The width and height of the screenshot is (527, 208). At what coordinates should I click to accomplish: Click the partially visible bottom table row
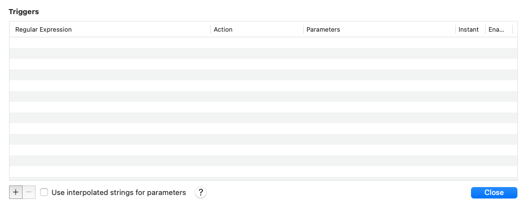[x=263, y=179]
